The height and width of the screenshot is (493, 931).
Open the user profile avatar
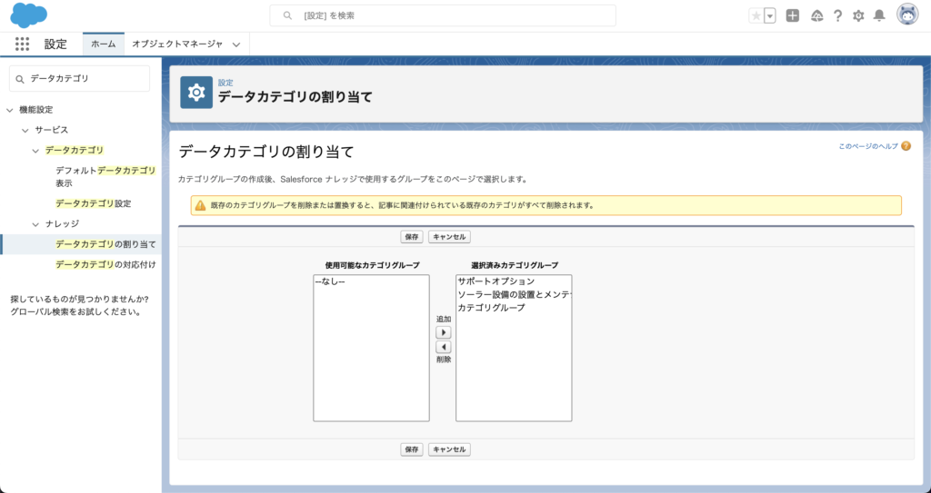click(907, 15)
